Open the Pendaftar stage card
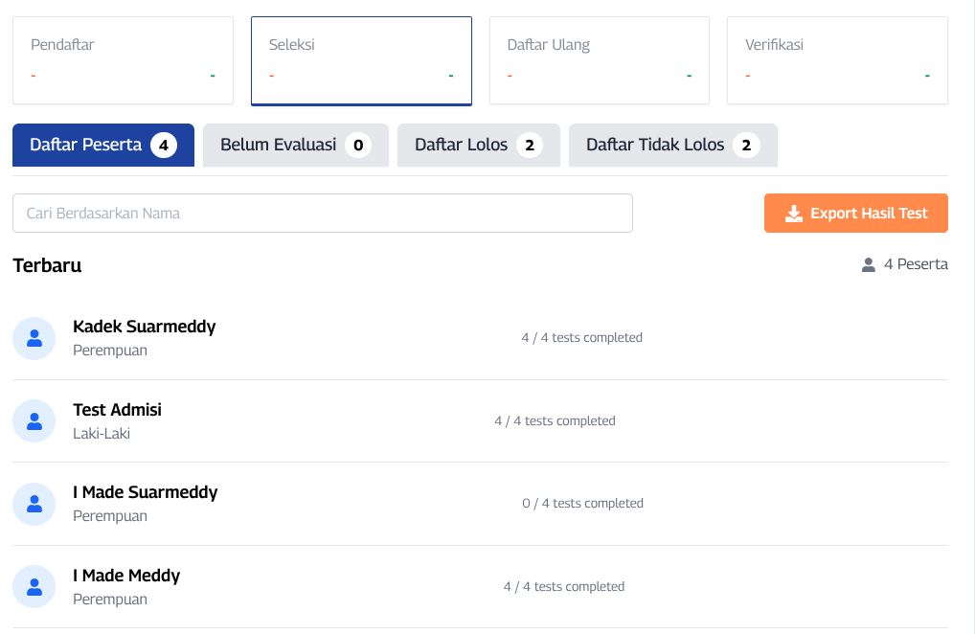The height and width of the screenshot is (634, 975). [123, 60]
